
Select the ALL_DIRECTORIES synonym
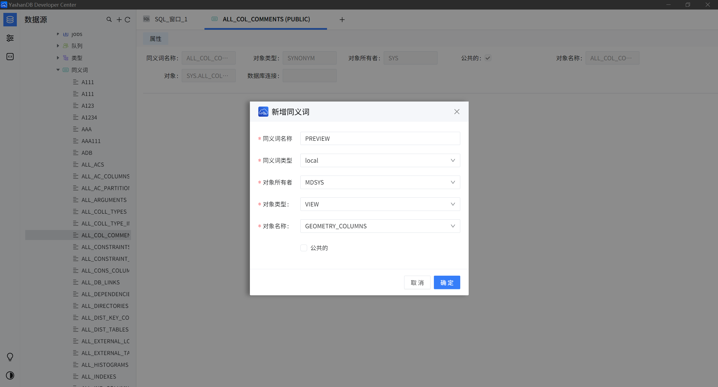coord(105,306)
